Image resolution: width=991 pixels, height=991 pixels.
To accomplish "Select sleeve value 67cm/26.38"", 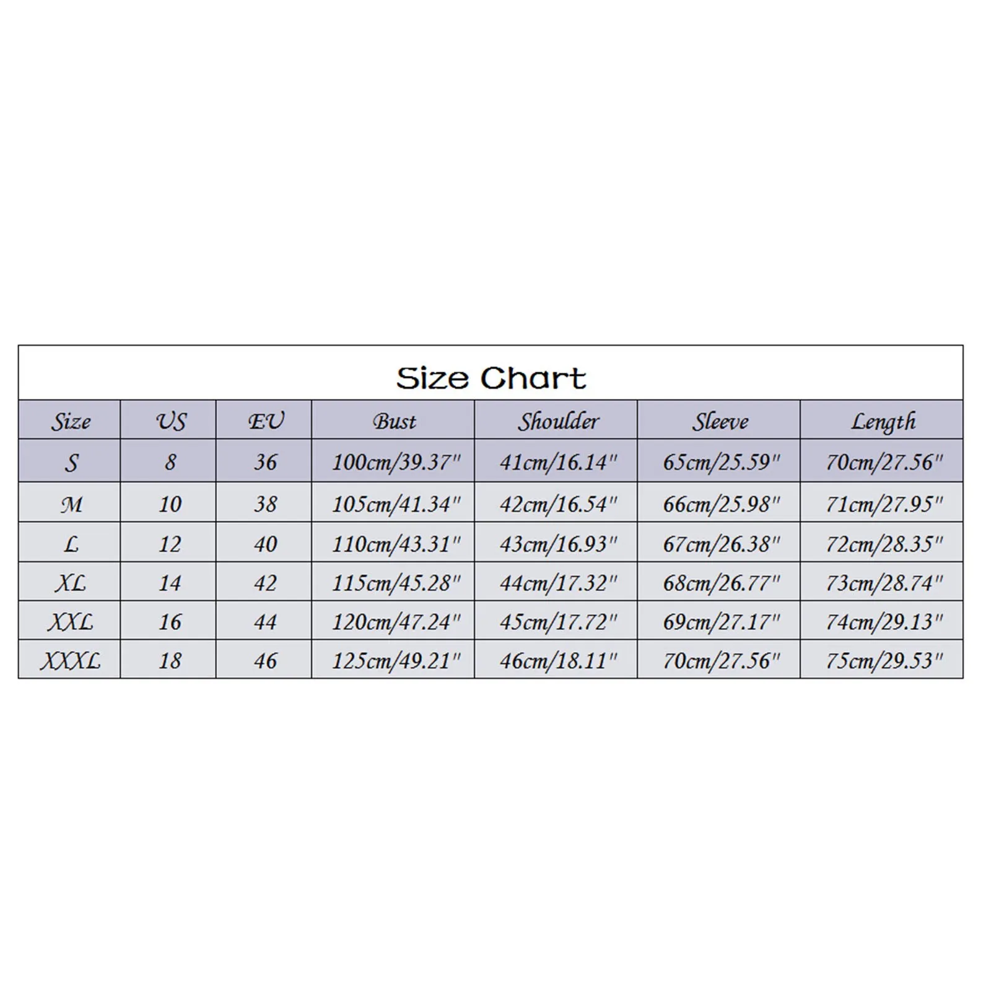I will (722, 544).
